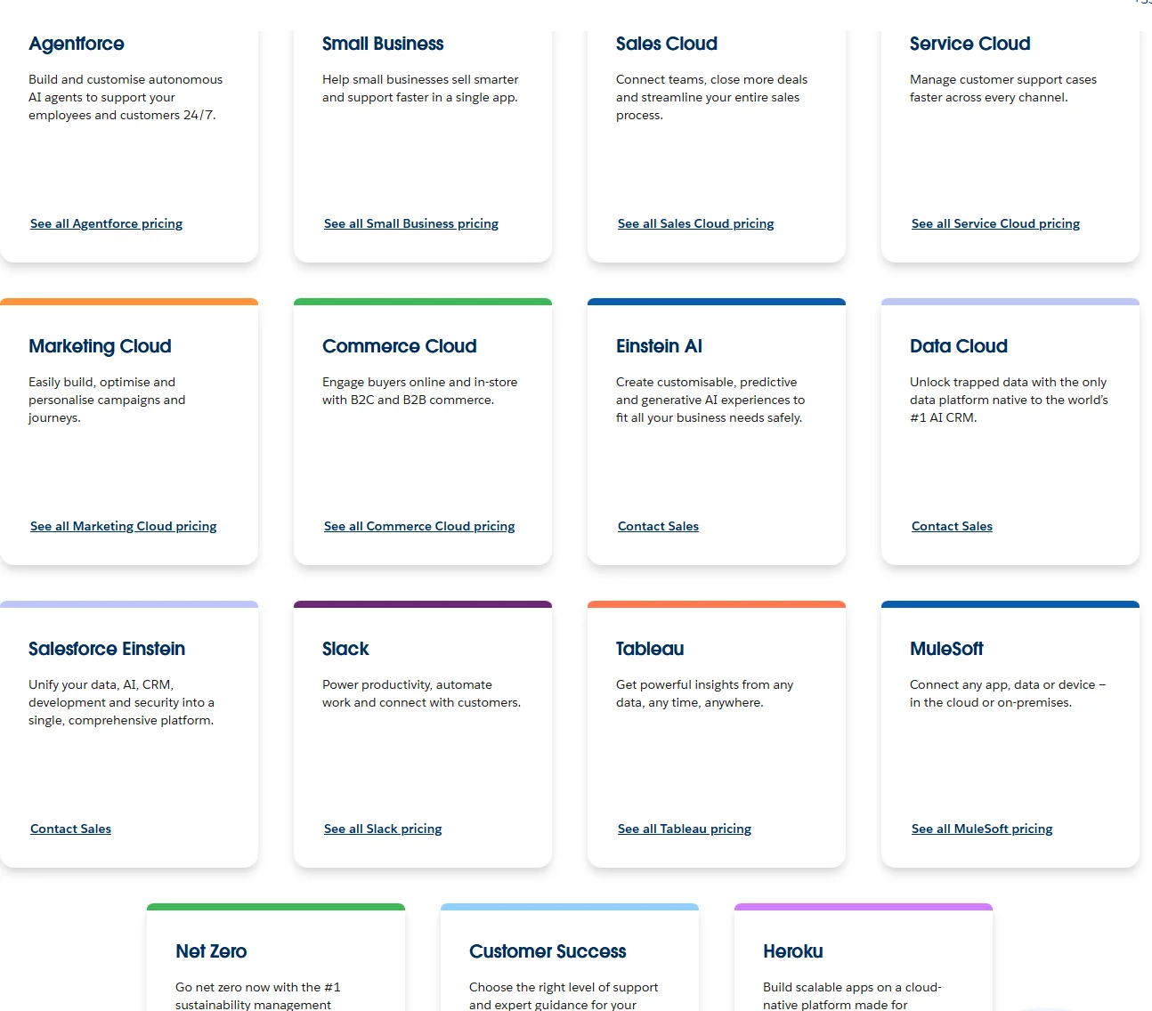
Task: Open See all Small Business pricing
Action: tap(411, 223)
